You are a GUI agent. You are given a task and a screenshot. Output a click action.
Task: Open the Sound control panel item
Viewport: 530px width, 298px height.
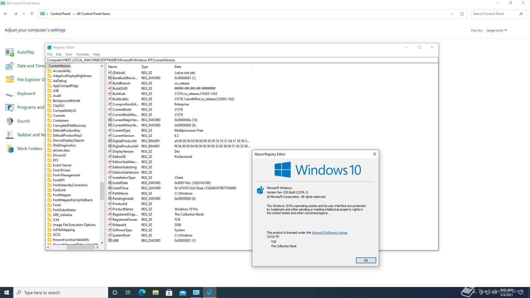pos(23,121)
